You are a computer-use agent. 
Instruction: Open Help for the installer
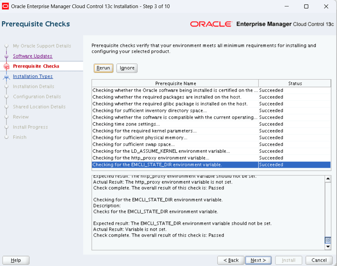(16, 260)
